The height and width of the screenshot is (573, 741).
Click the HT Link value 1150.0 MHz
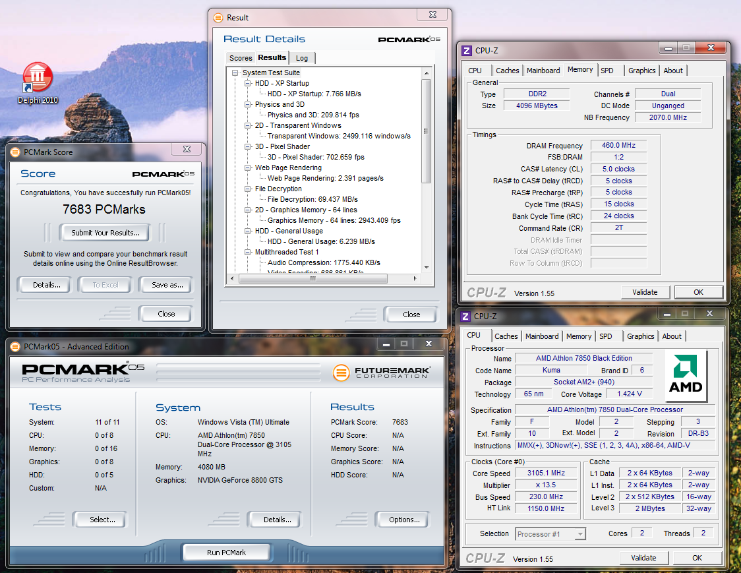point(546,508)
